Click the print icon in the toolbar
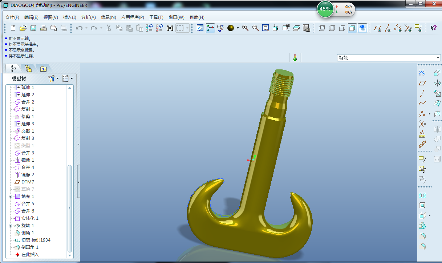The image size is (442, 263). (x=43, y=28)
